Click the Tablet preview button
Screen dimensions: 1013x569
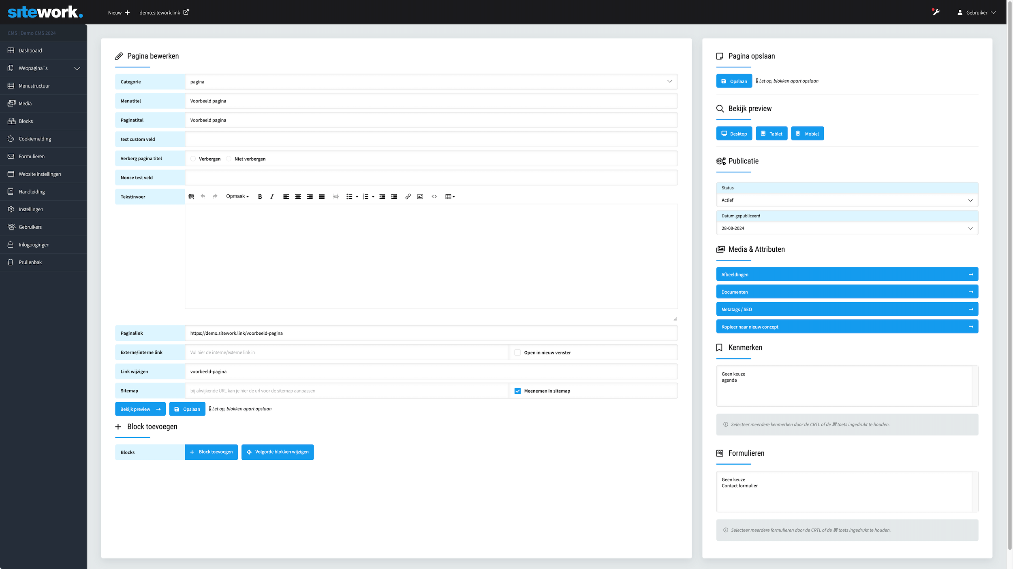tap(771, 134)
